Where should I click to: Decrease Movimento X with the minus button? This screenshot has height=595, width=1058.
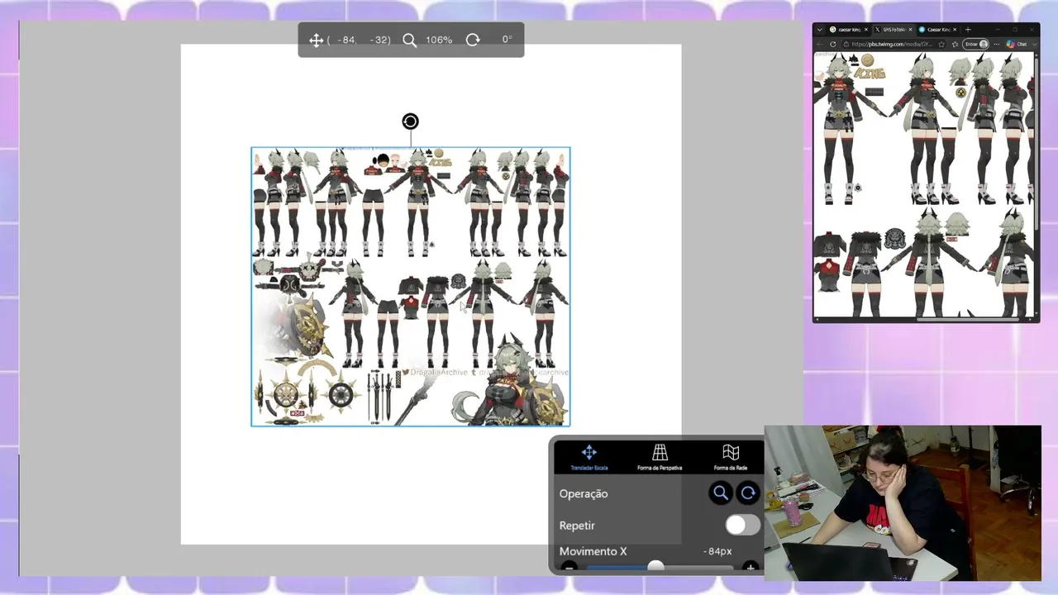click(x=569, y=567)
